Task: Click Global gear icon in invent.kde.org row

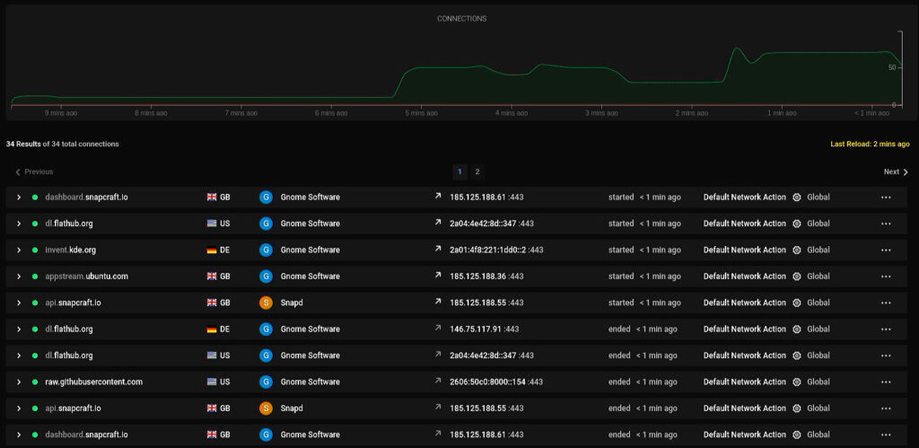Action: (796, 250)
